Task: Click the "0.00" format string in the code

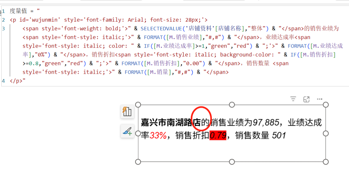Action: coord(192,63)
